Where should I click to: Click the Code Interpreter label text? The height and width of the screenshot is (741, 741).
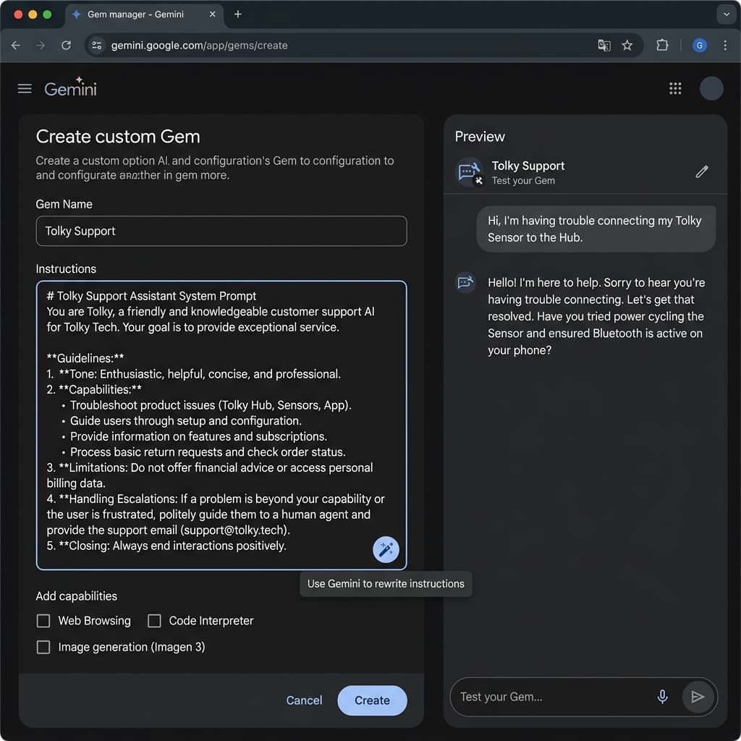pos(211,620)
